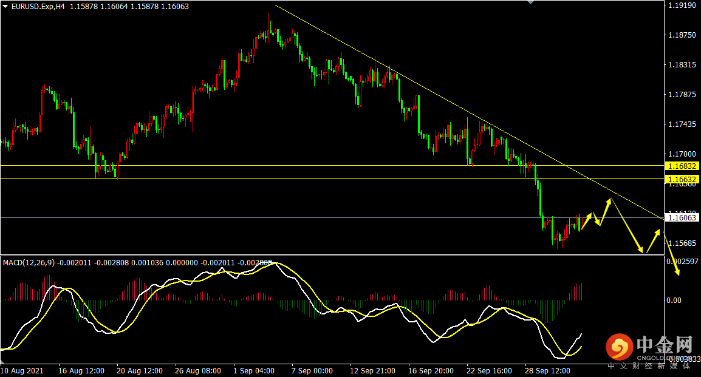The image size is (701, 377).
Task: Click the 1.15685 price scale value
Action: tap(682, 243)
